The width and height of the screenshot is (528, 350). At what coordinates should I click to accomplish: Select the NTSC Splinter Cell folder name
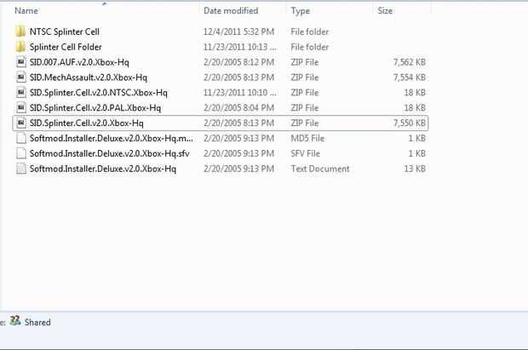click(65, 32)
